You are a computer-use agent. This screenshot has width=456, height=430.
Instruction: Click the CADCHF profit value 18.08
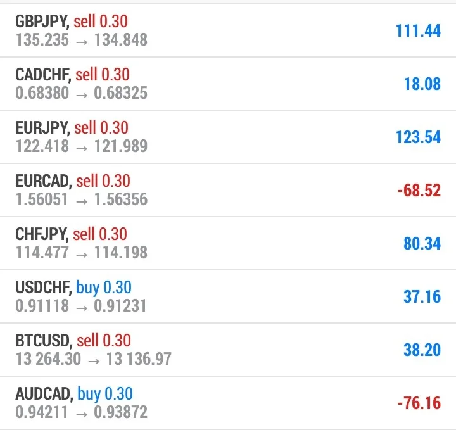422,84
